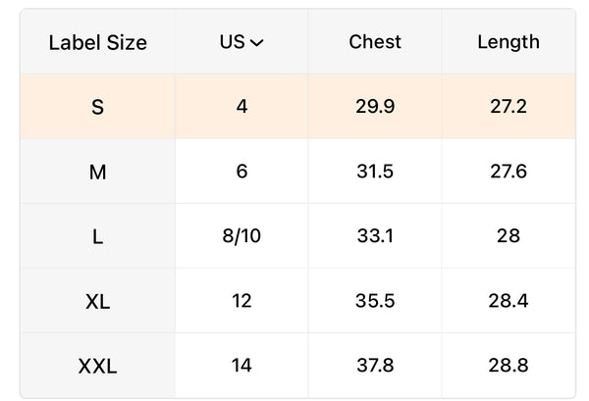This screenshot has width=589, height=401.
Task: Click chest value 33.1
Action: [x=375, y=236]
